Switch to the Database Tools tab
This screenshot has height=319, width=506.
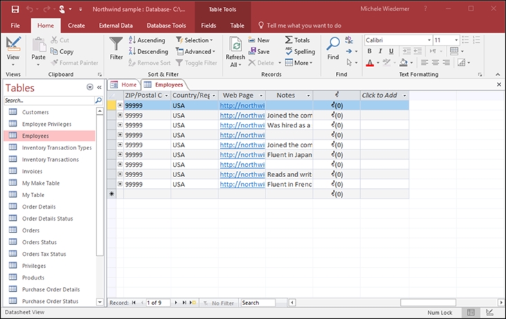(x=166, y=26)
